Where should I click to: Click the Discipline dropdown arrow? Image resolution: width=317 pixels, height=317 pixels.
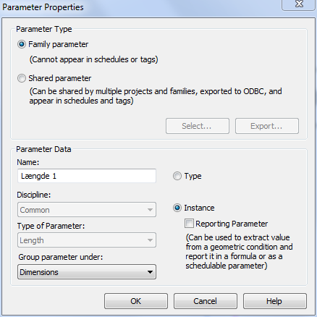pyautogui.click(x=150, y=210)
